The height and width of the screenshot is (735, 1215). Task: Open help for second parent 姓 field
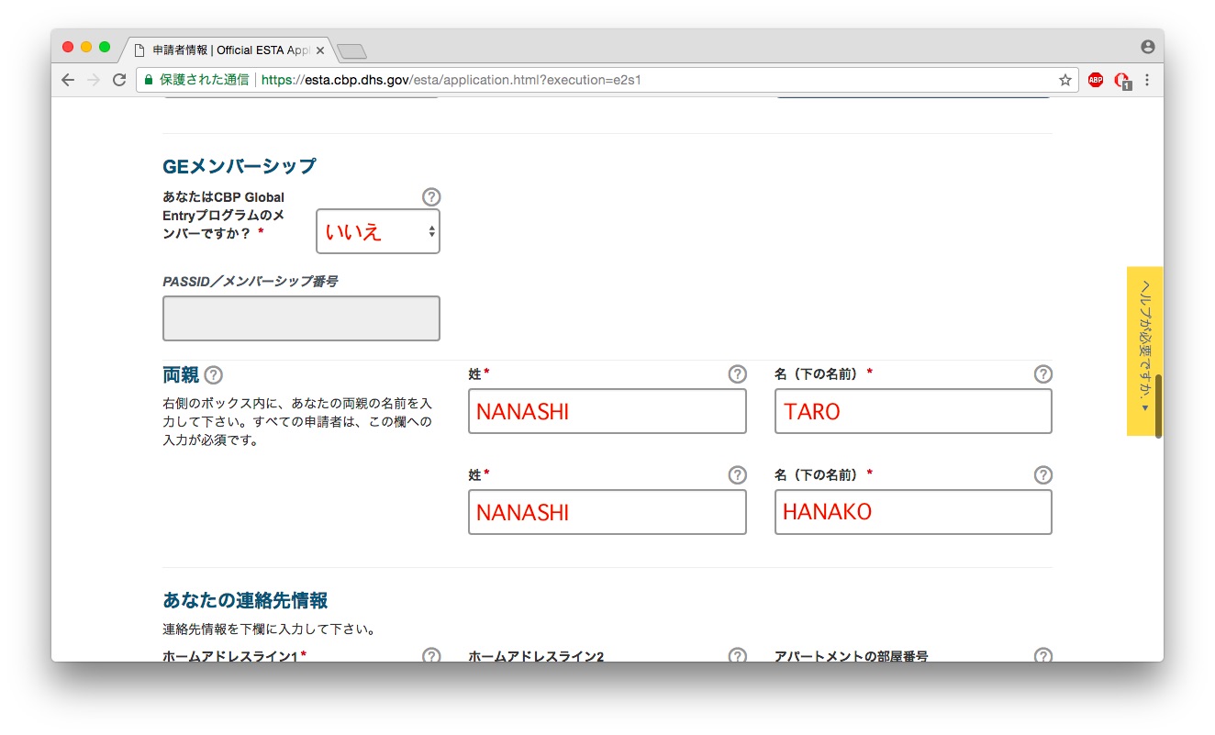coord(737,475)
